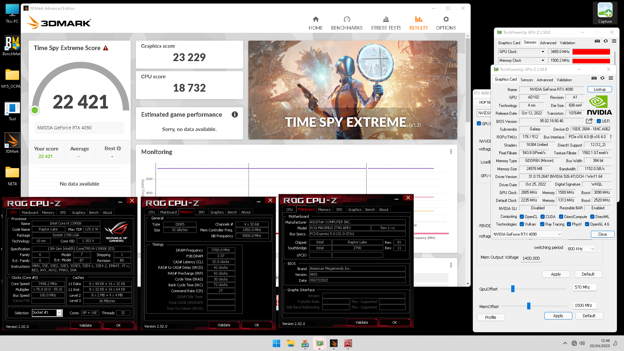Click Apply beside Mem Output Voltage

pos(555,274)
